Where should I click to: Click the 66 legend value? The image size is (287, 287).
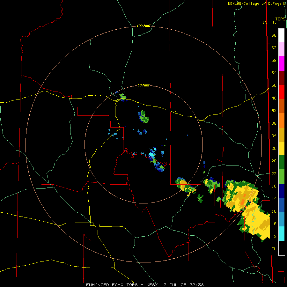pos(274,35)
